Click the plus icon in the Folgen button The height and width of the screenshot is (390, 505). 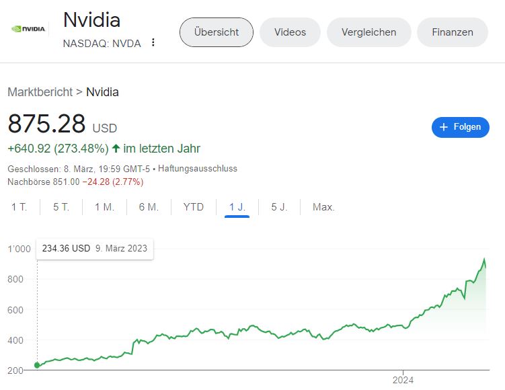pyautogui.click(x=444, y=127)
